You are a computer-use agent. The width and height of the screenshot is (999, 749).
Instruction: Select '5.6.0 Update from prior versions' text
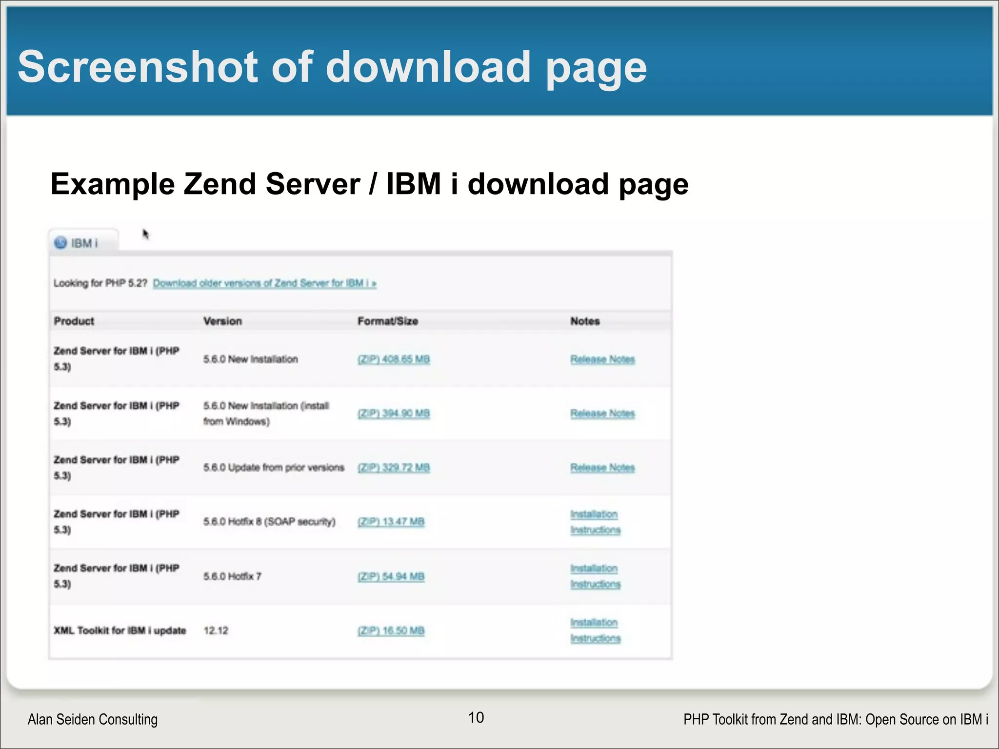click(x=274, y=468)
